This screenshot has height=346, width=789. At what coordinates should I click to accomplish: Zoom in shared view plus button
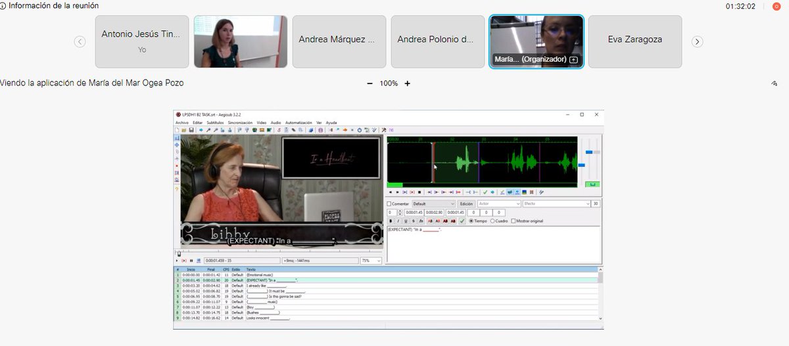point(407,84)
